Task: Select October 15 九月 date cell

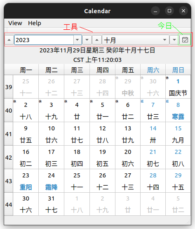Action: [178, 134]
